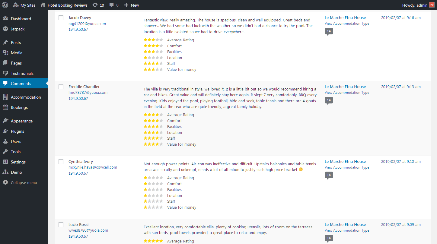Open Le Marche Etna House in Jacob Davey row
The width and height of the screenshot is (437, 244).
pyautogui.click(x=345, y=18)
